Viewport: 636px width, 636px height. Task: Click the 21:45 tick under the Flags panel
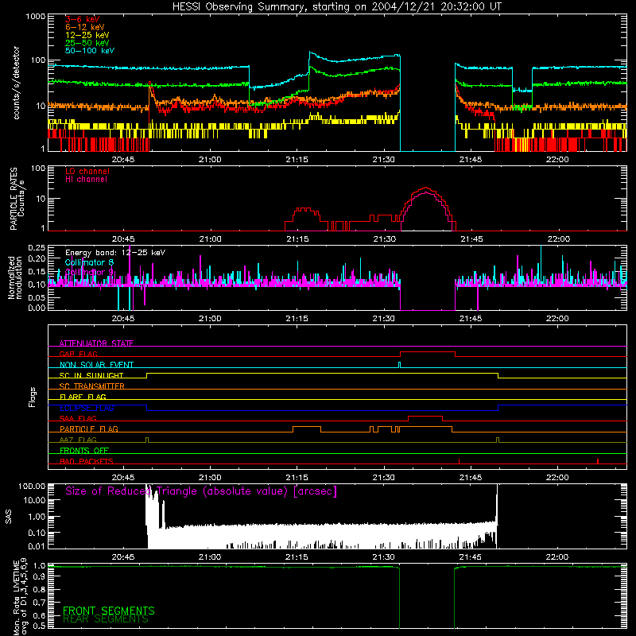pos(471,478)
